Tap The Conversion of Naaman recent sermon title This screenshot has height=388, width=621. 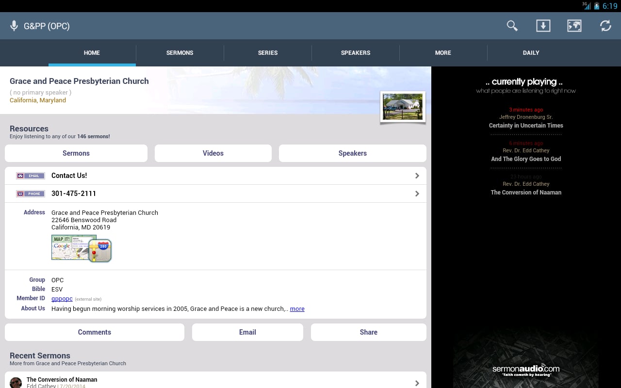pos(62,380)
